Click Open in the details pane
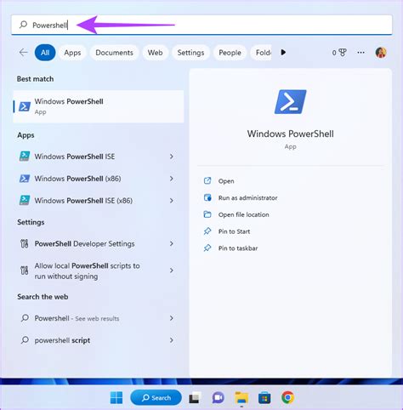The image size is (403, 410). (226, 181)
